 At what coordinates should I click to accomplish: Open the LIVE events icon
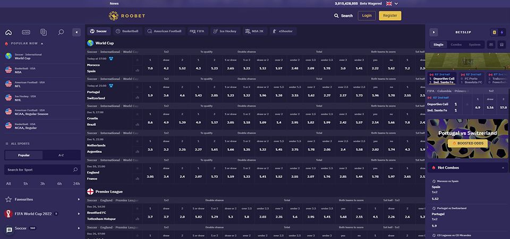pos(26,32)
